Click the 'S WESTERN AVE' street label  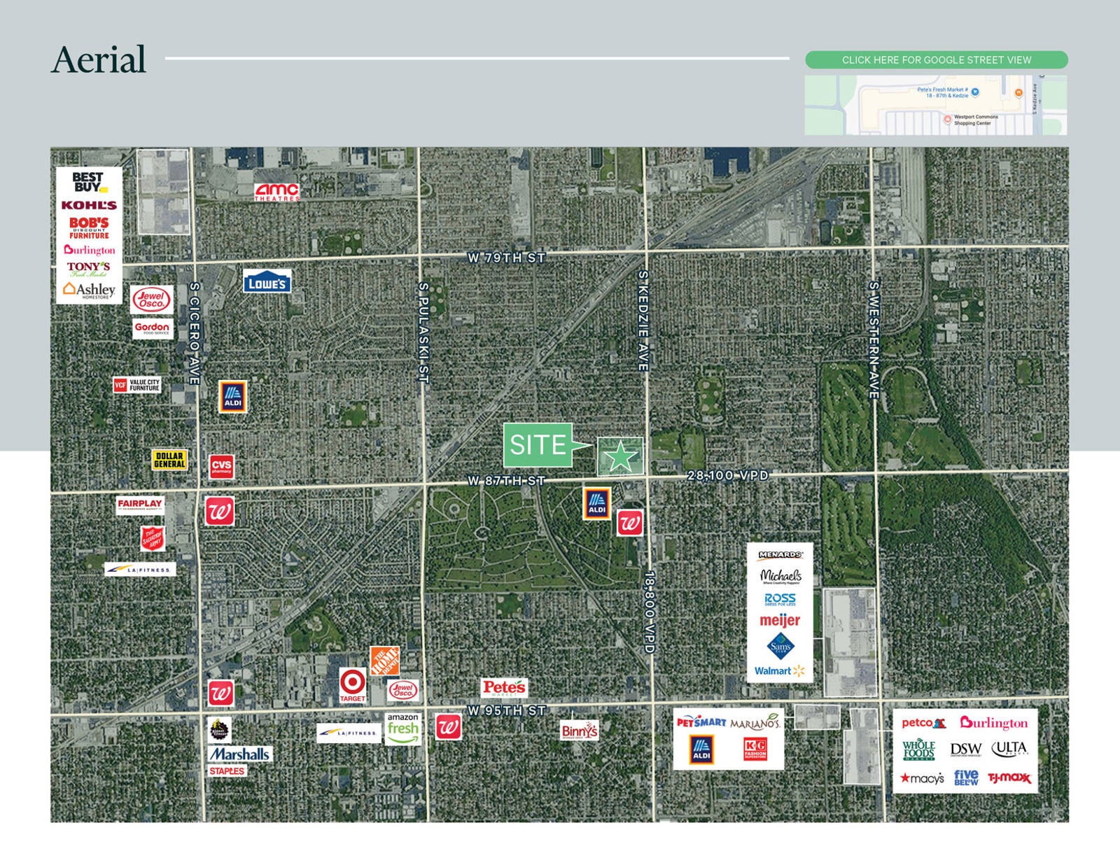click(873, 340)
